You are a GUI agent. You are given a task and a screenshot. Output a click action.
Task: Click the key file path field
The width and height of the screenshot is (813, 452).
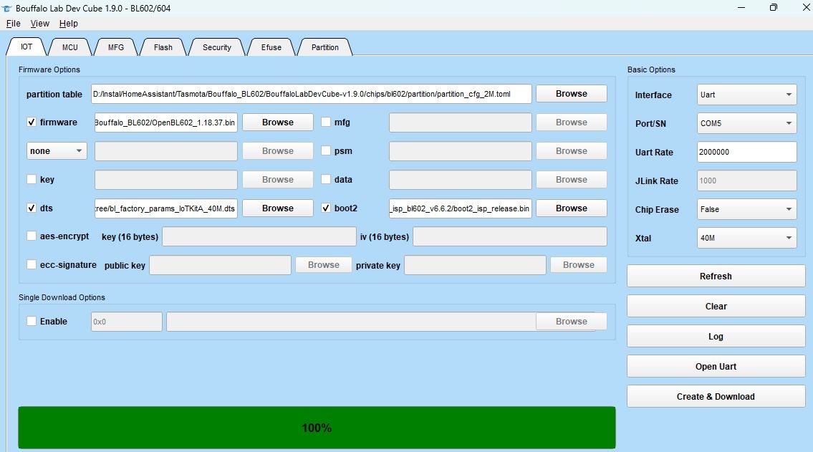[166, 179]
